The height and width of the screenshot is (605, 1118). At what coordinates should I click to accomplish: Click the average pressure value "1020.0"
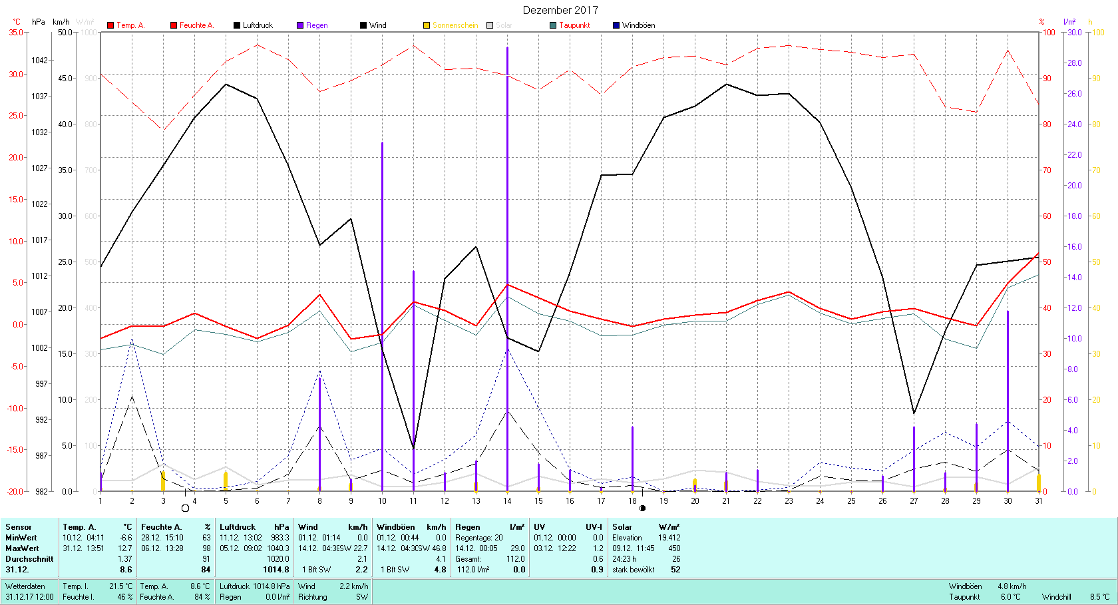pyautogui.click(x=278, y=559)
